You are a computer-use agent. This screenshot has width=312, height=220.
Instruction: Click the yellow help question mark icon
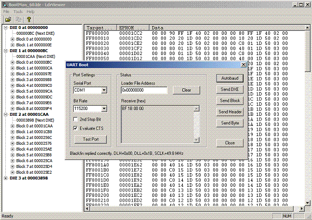click(x=29, y=19)
